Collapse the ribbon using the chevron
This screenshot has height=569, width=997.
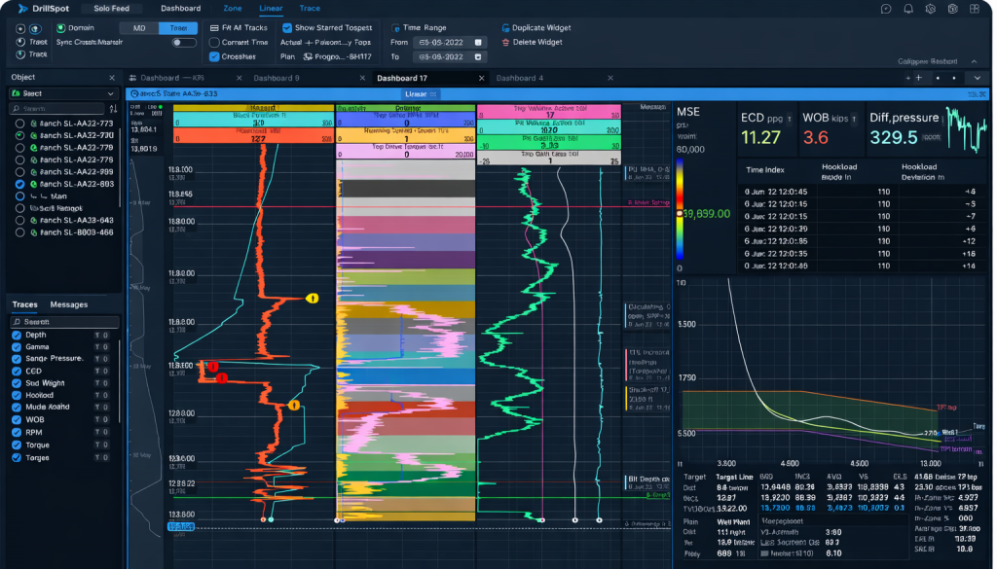tap(974, 61)
